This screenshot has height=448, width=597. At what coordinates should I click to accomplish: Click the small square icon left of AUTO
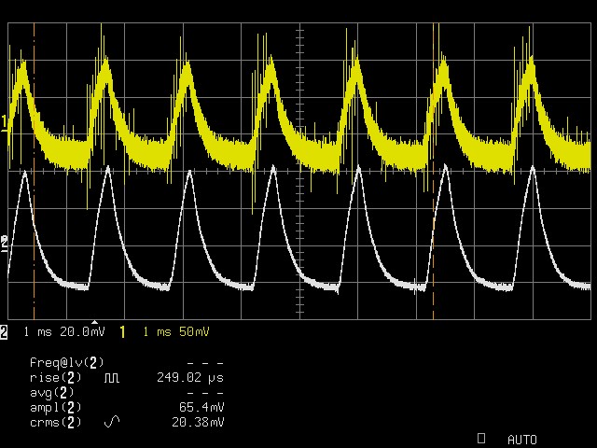[x=481, y=438]
